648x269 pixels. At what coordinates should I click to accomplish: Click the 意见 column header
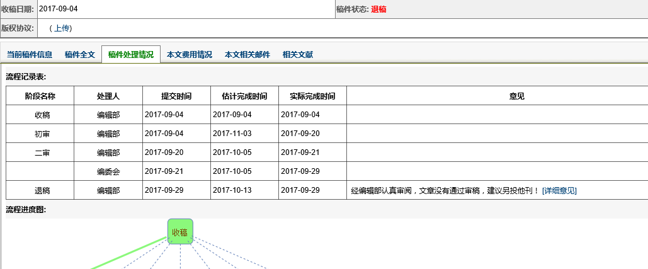(x=516, y=96)
